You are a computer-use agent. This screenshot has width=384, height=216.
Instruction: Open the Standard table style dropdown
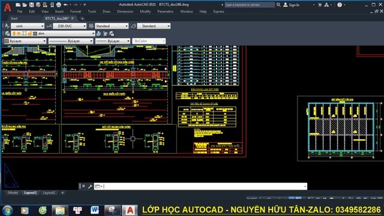tap(127, 26)
